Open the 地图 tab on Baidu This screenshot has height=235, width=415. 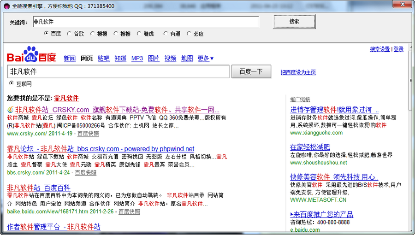pyautogui.click(x=187, y=59)
